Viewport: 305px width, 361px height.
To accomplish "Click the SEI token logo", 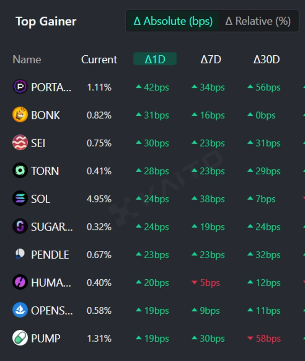I will pos(20,143).
